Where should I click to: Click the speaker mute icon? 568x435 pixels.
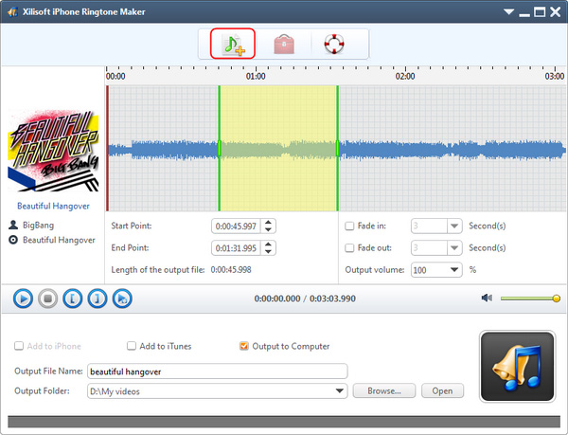coord(487,299)
